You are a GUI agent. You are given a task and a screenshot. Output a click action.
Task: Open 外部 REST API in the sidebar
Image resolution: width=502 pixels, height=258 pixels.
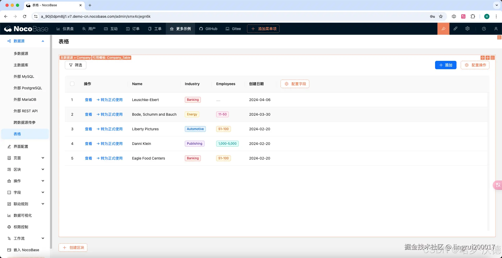tap(25, 111)
